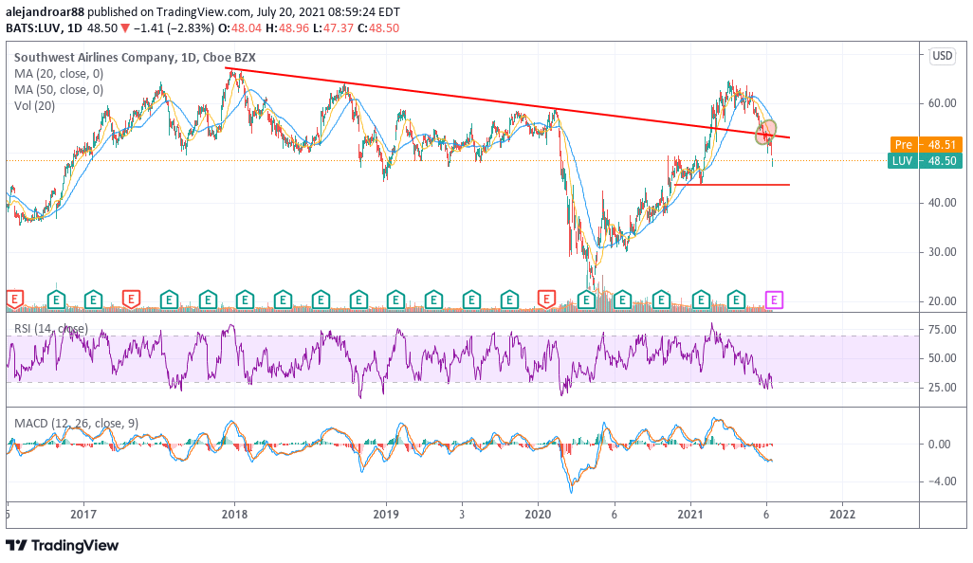Select the Southwest Airlines Company chart title
This screenshot has width=973, height=563.
pos(135,57)
